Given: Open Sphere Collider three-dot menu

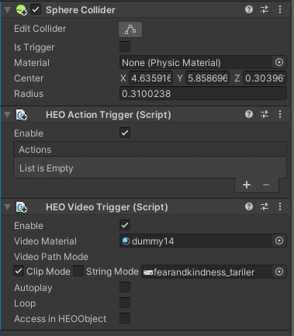Looking at the screenshot, I should (x=280, y=10).
